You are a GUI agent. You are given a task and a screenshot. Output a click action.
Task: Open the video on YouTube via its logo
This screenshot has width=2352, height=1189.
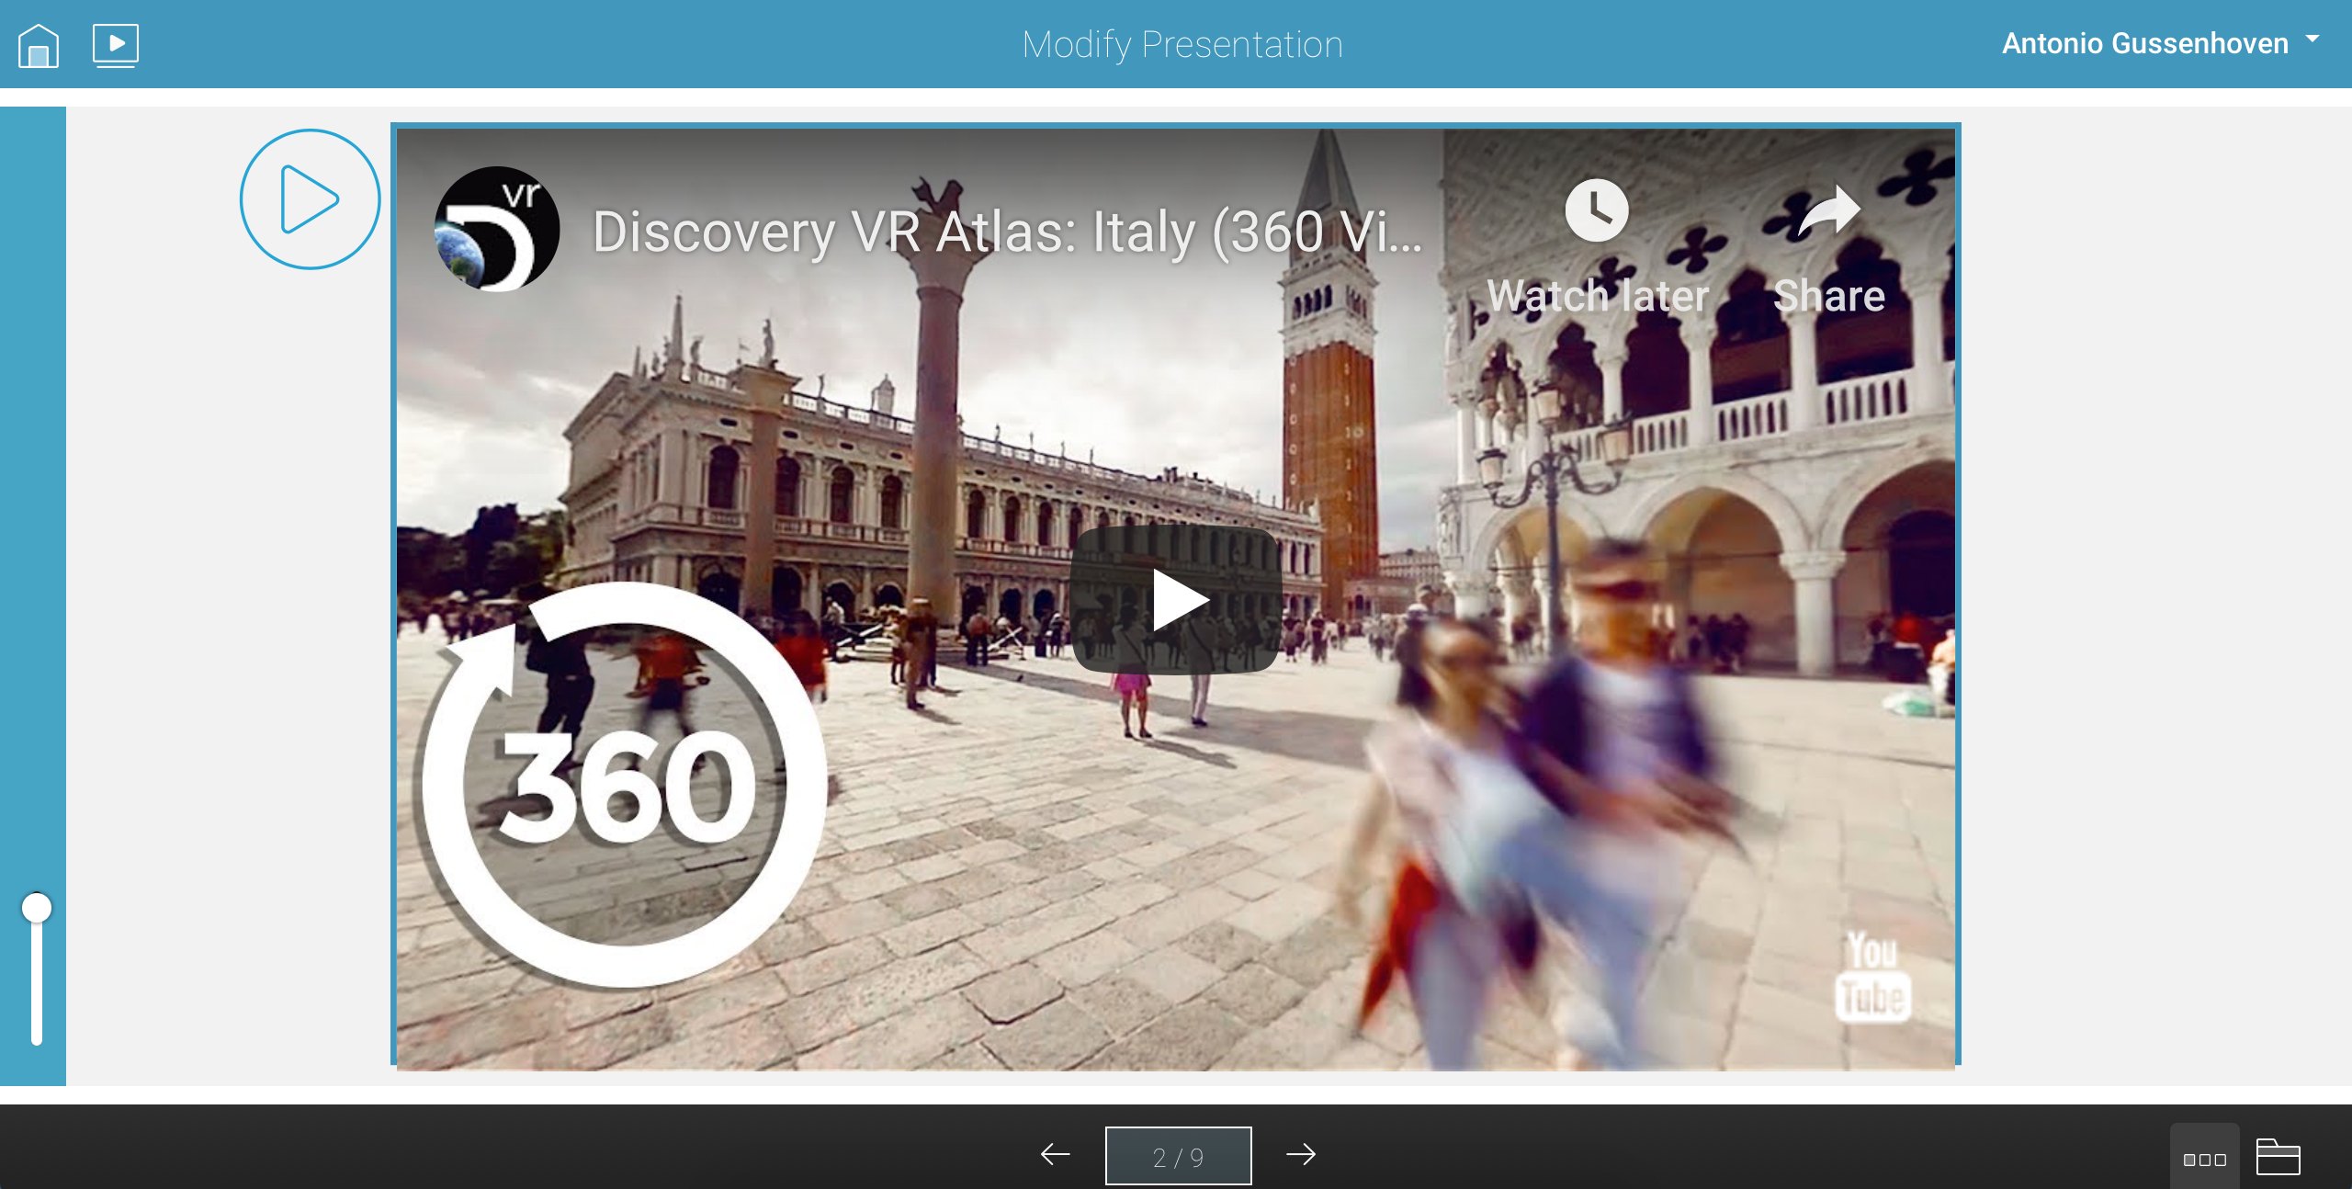coord(1873,976)
